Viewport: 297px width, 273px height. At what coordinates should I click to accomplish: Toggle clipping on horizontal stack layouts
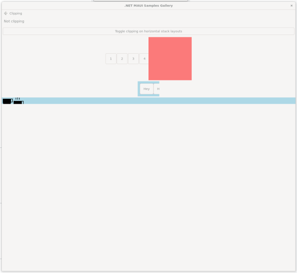148,31
